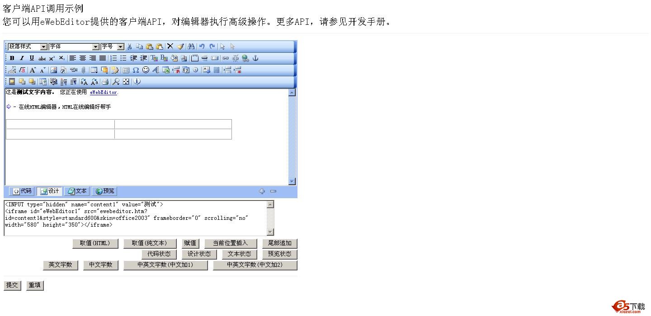The height and width of the screenshot is (316, 651).
Task: Click the insert hyperlink icon
Action: tap(225, 58)
